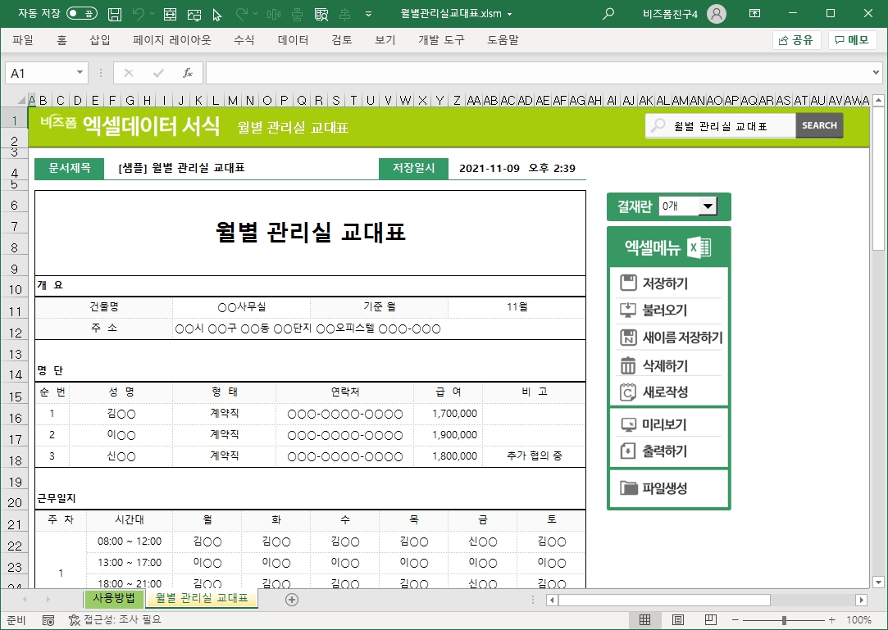Open the 삽입 ribbon tab
Screen dimensions: 888x630
click(100, 40)
